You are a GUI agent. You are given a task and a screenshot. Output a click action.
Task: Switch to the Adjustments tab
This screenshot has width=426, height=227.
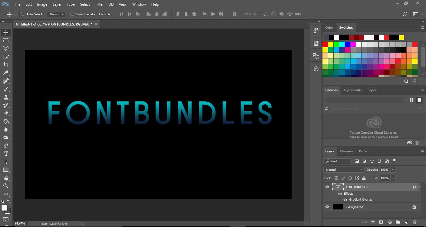(352, 90)
